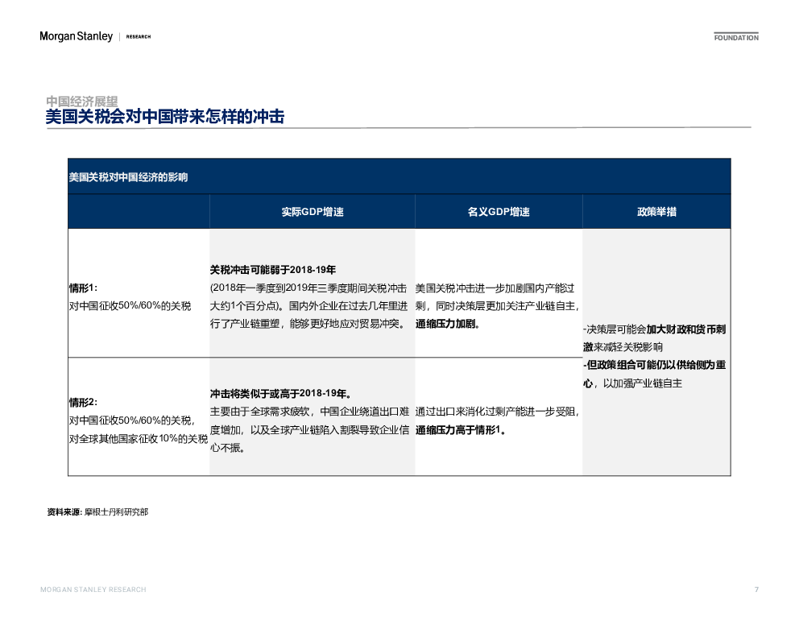Click the FOUNDATION label at top right

coord(736,38)
